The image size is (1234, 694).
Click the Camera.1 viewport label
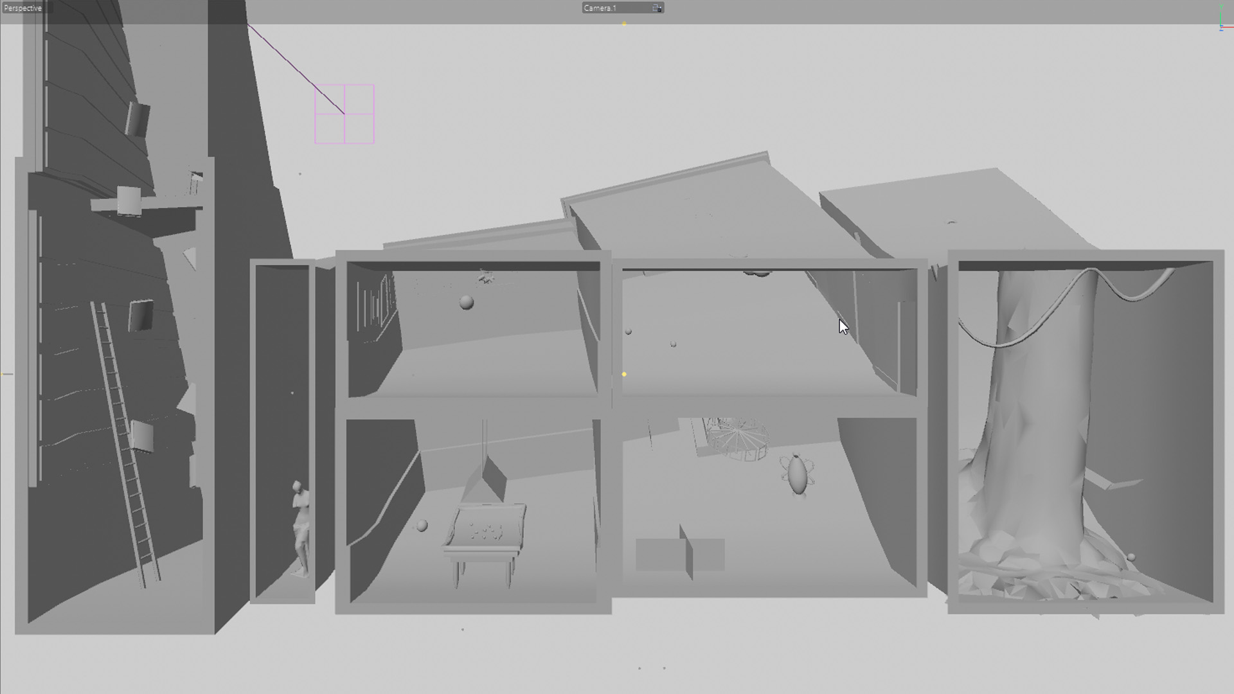click(x=600, y=8)
